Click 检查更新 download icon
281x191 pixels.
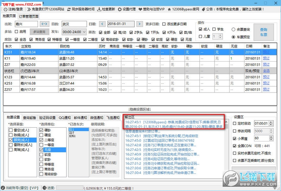click(99, 9)
